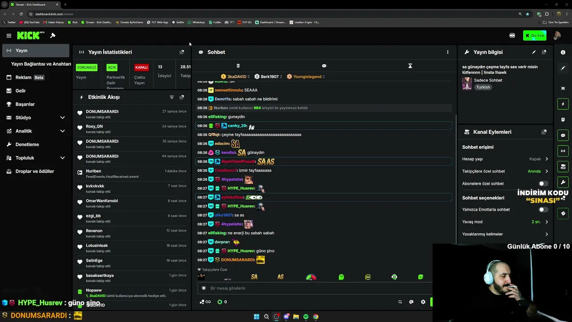Open Discord from the taskbar

tap(286, 317)
